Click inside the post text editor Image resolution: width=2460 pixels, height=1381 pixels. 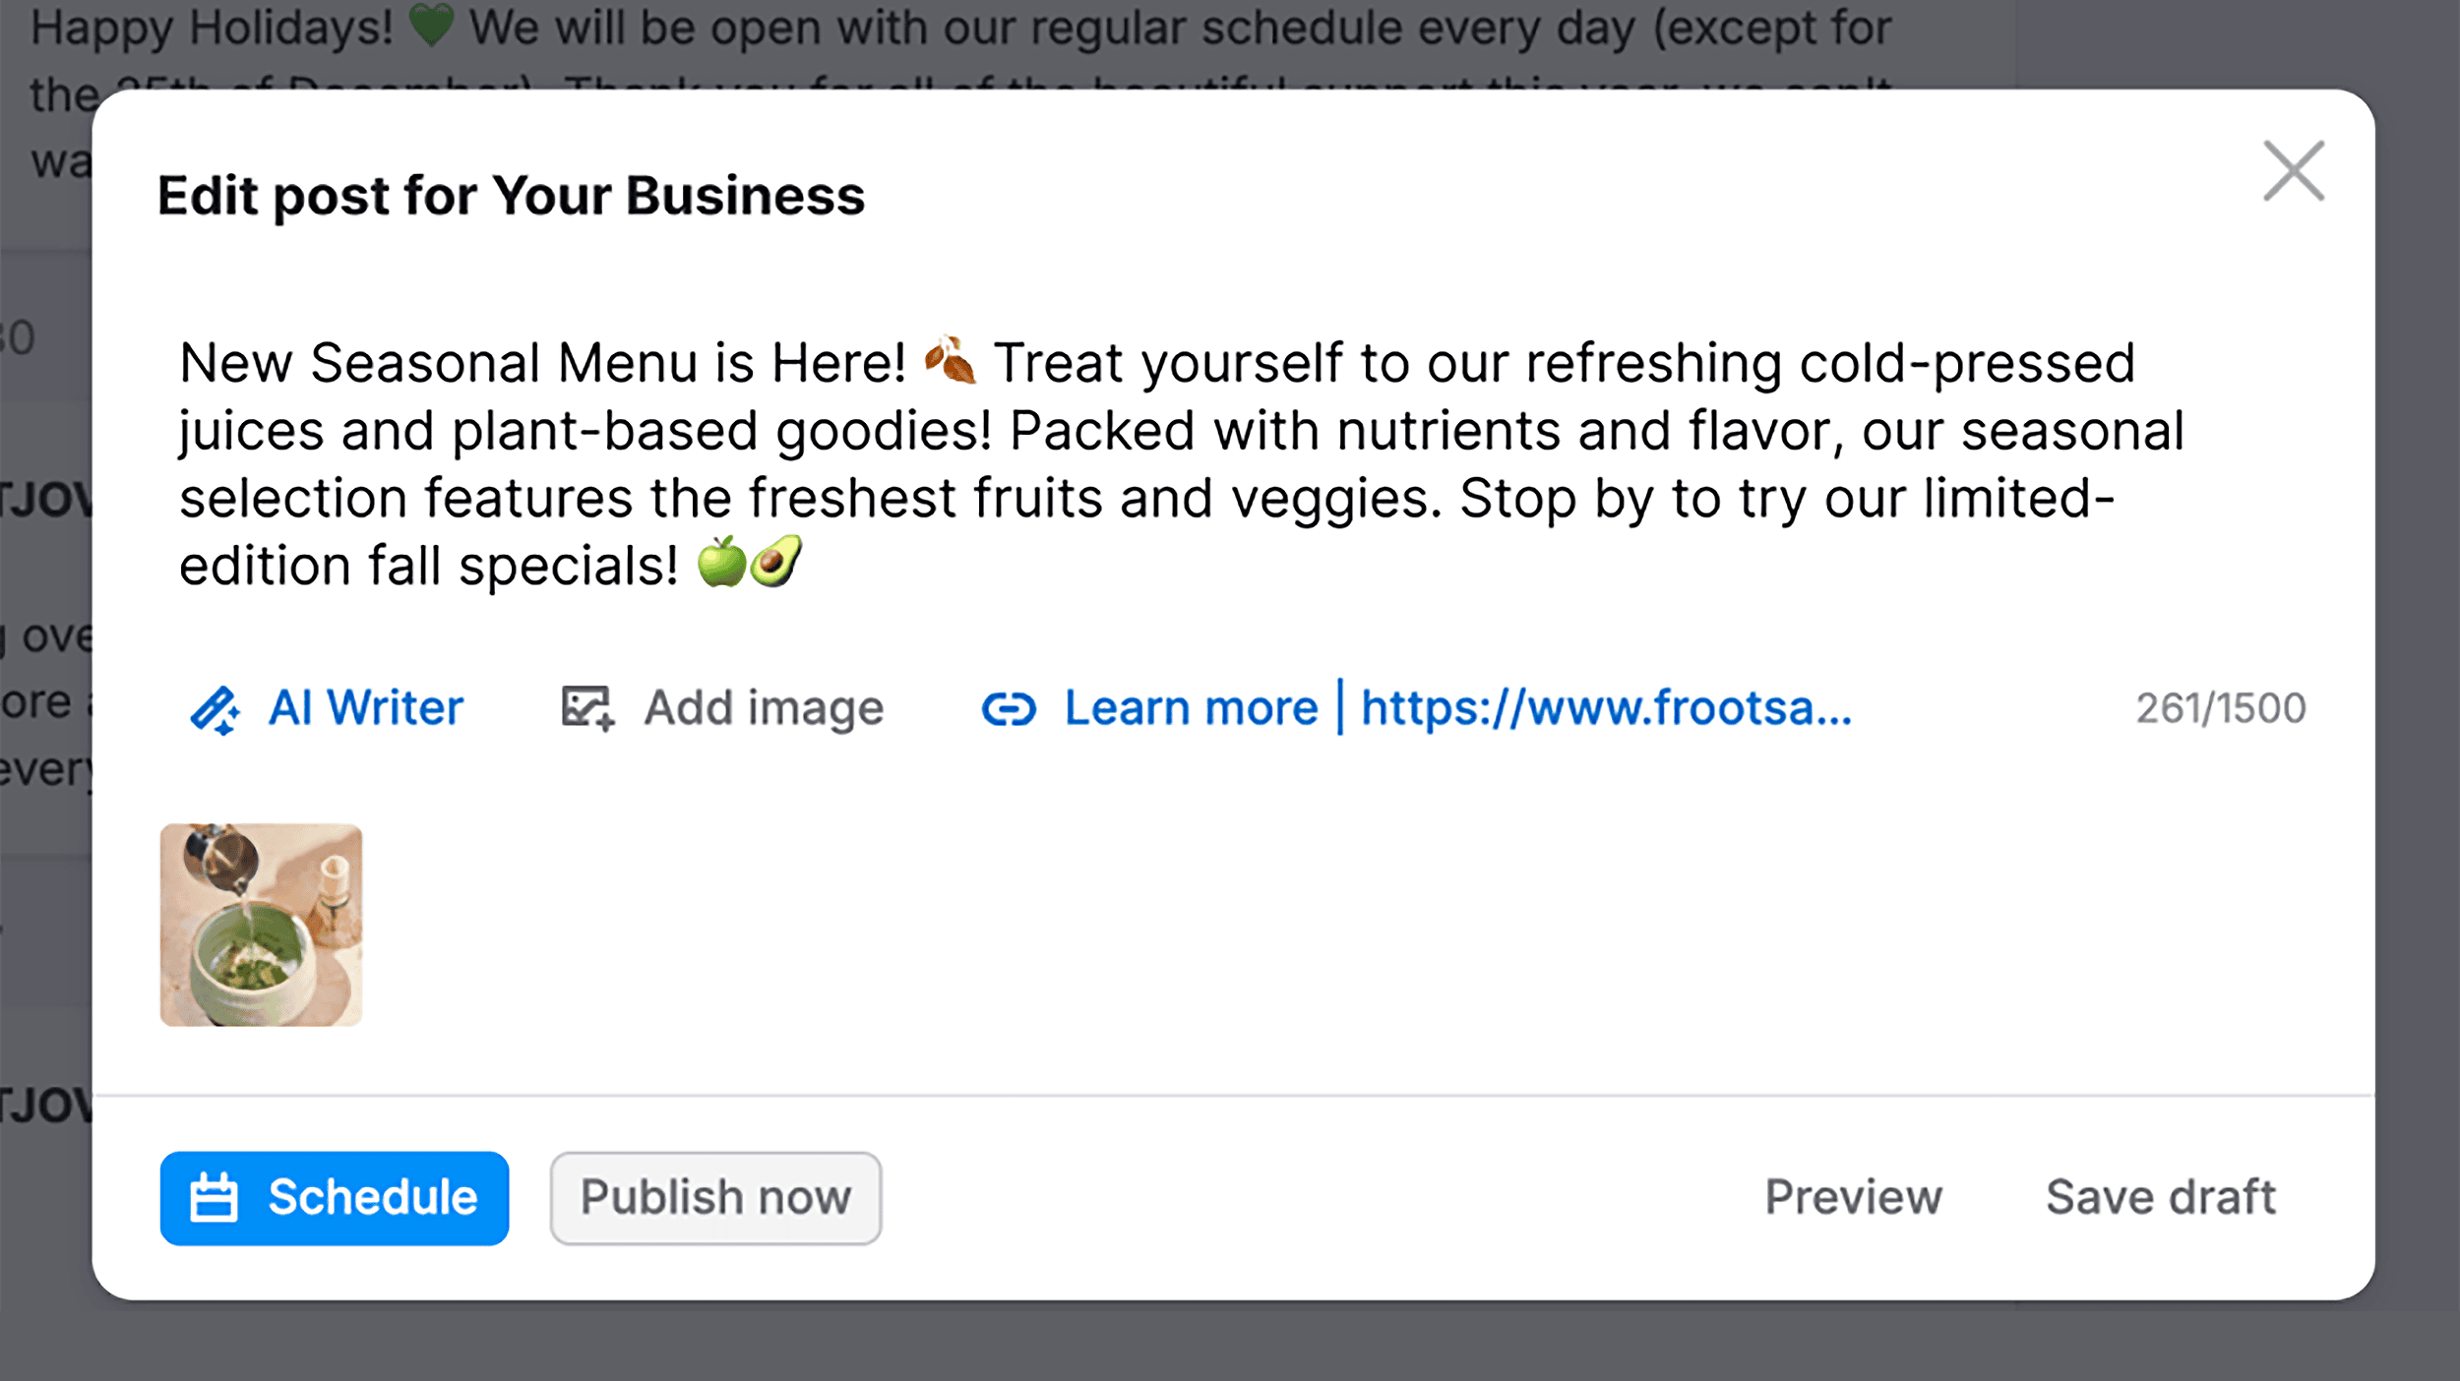click(x=1181, y=462)
